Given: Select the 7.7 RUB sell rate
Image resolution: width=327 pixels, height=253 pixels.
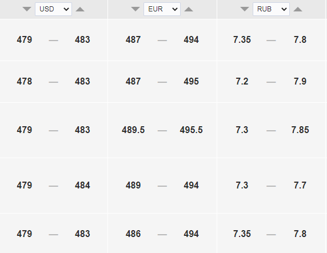Looking at the screenshot, I should point(300,185).
